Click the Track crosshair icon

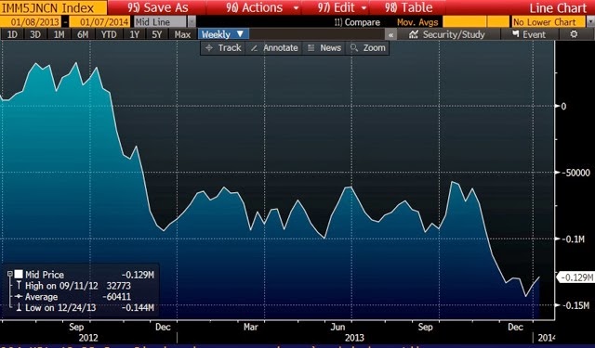209,48
